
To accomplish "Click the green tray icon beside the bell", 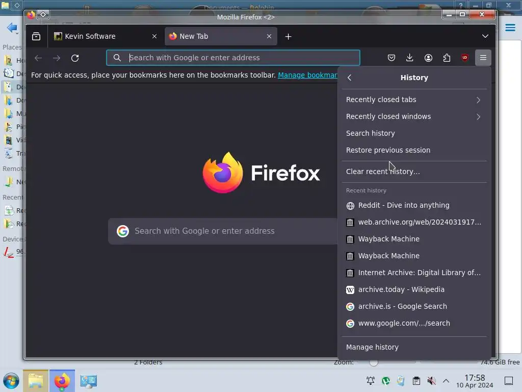I will 386,381.
